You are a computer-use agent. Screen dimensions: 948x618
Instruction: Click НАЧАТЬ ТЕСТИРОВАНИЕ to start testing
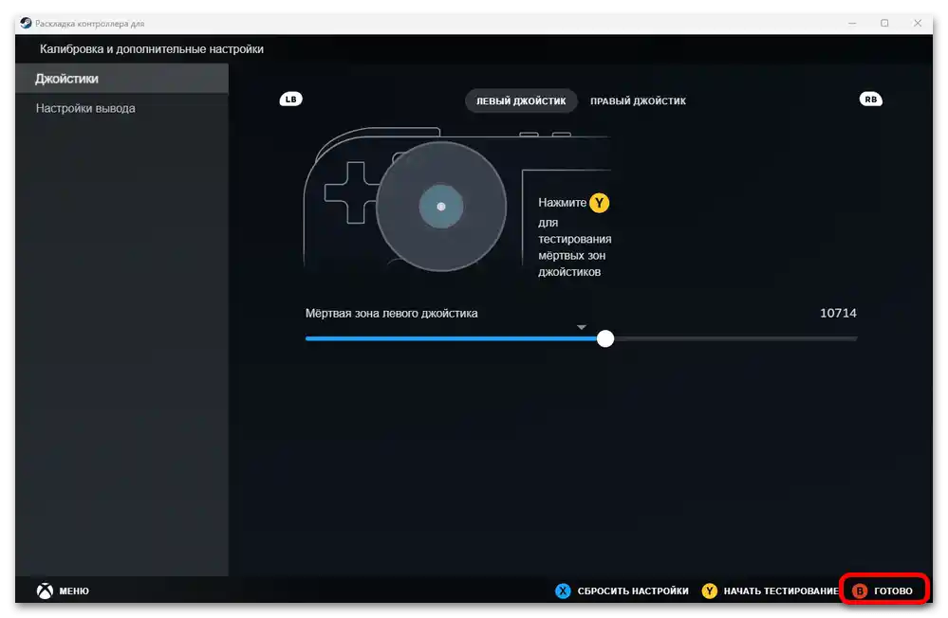[x=781, y=591]
